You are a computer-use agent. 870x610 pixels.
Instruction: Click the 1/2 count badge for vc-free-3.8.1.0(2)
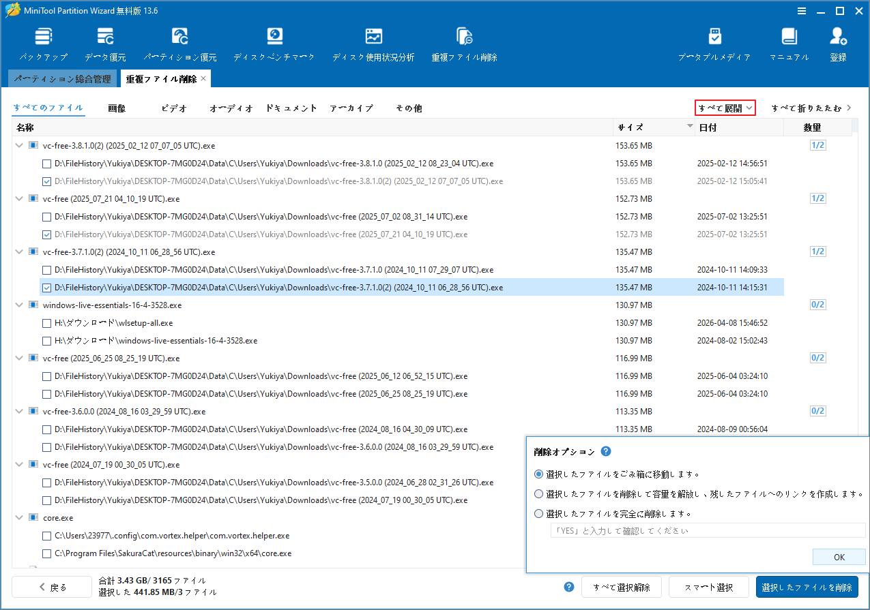coord(817,145)
